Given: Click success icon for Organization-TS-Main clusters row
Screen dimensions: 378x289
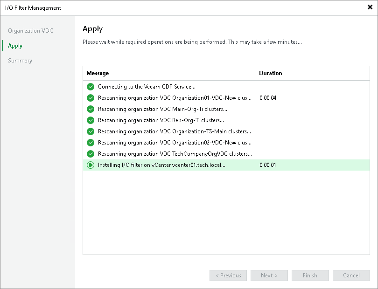Looking at the screenshot, I should pyautogui.click(x=91, y=131).
